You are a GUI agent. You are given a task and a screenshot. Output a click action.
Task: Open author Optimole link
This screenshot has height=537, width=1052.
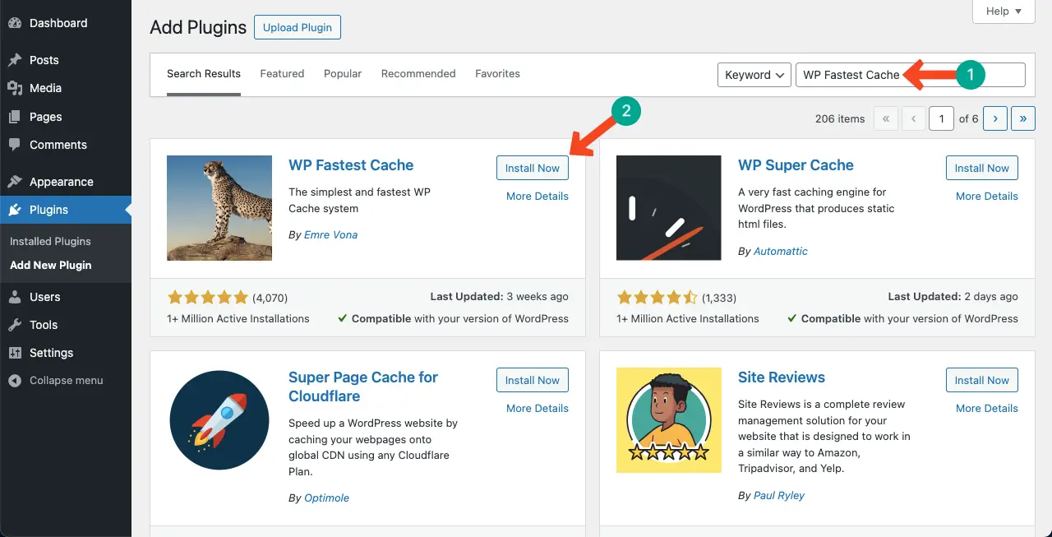pos(327,498)
